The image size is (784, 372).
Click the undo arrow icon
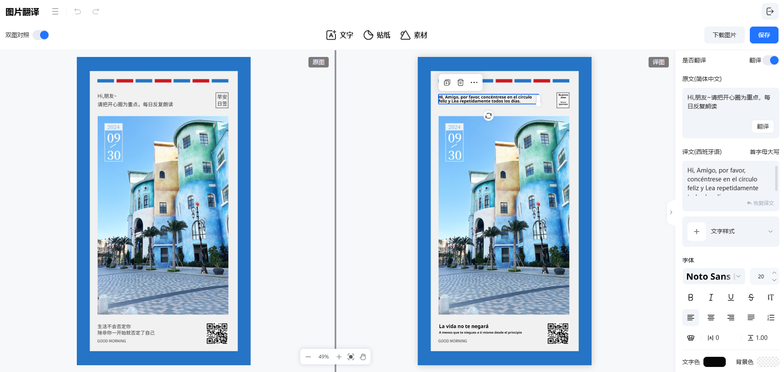pyautogui.click(x=78, y=11)
